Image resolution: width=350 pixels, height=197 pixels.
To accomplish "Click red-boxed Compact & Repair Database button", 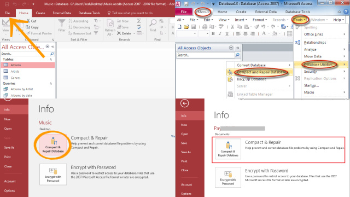I will [228, 149].
